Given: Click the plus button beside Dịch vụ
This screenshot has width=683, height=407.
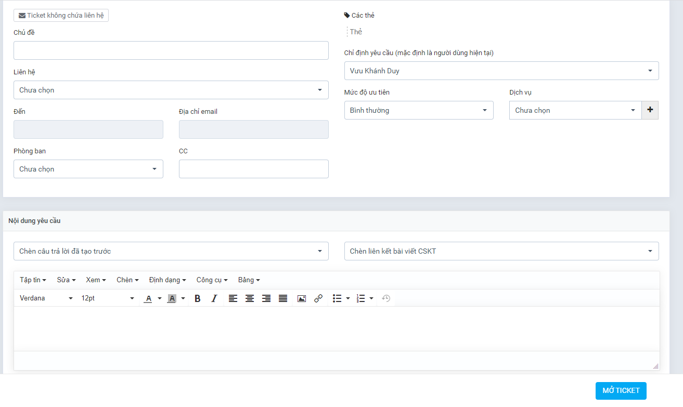Looking at the screenshot, I should pos(650,110).
